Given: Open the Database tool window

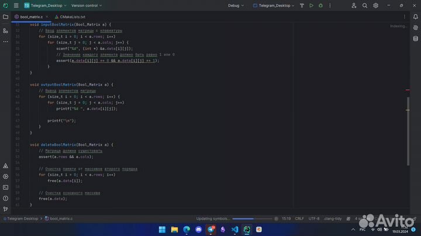Looking at the screenshot, I should pos(415,38).
